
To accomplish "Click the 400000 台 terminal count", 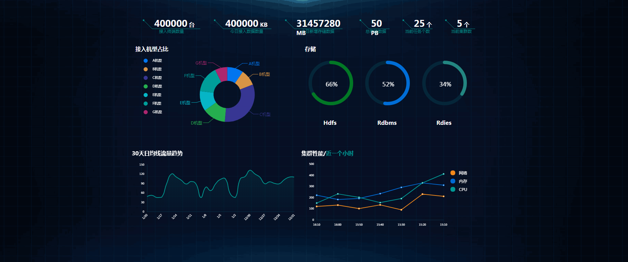I will tap(175, 24).
